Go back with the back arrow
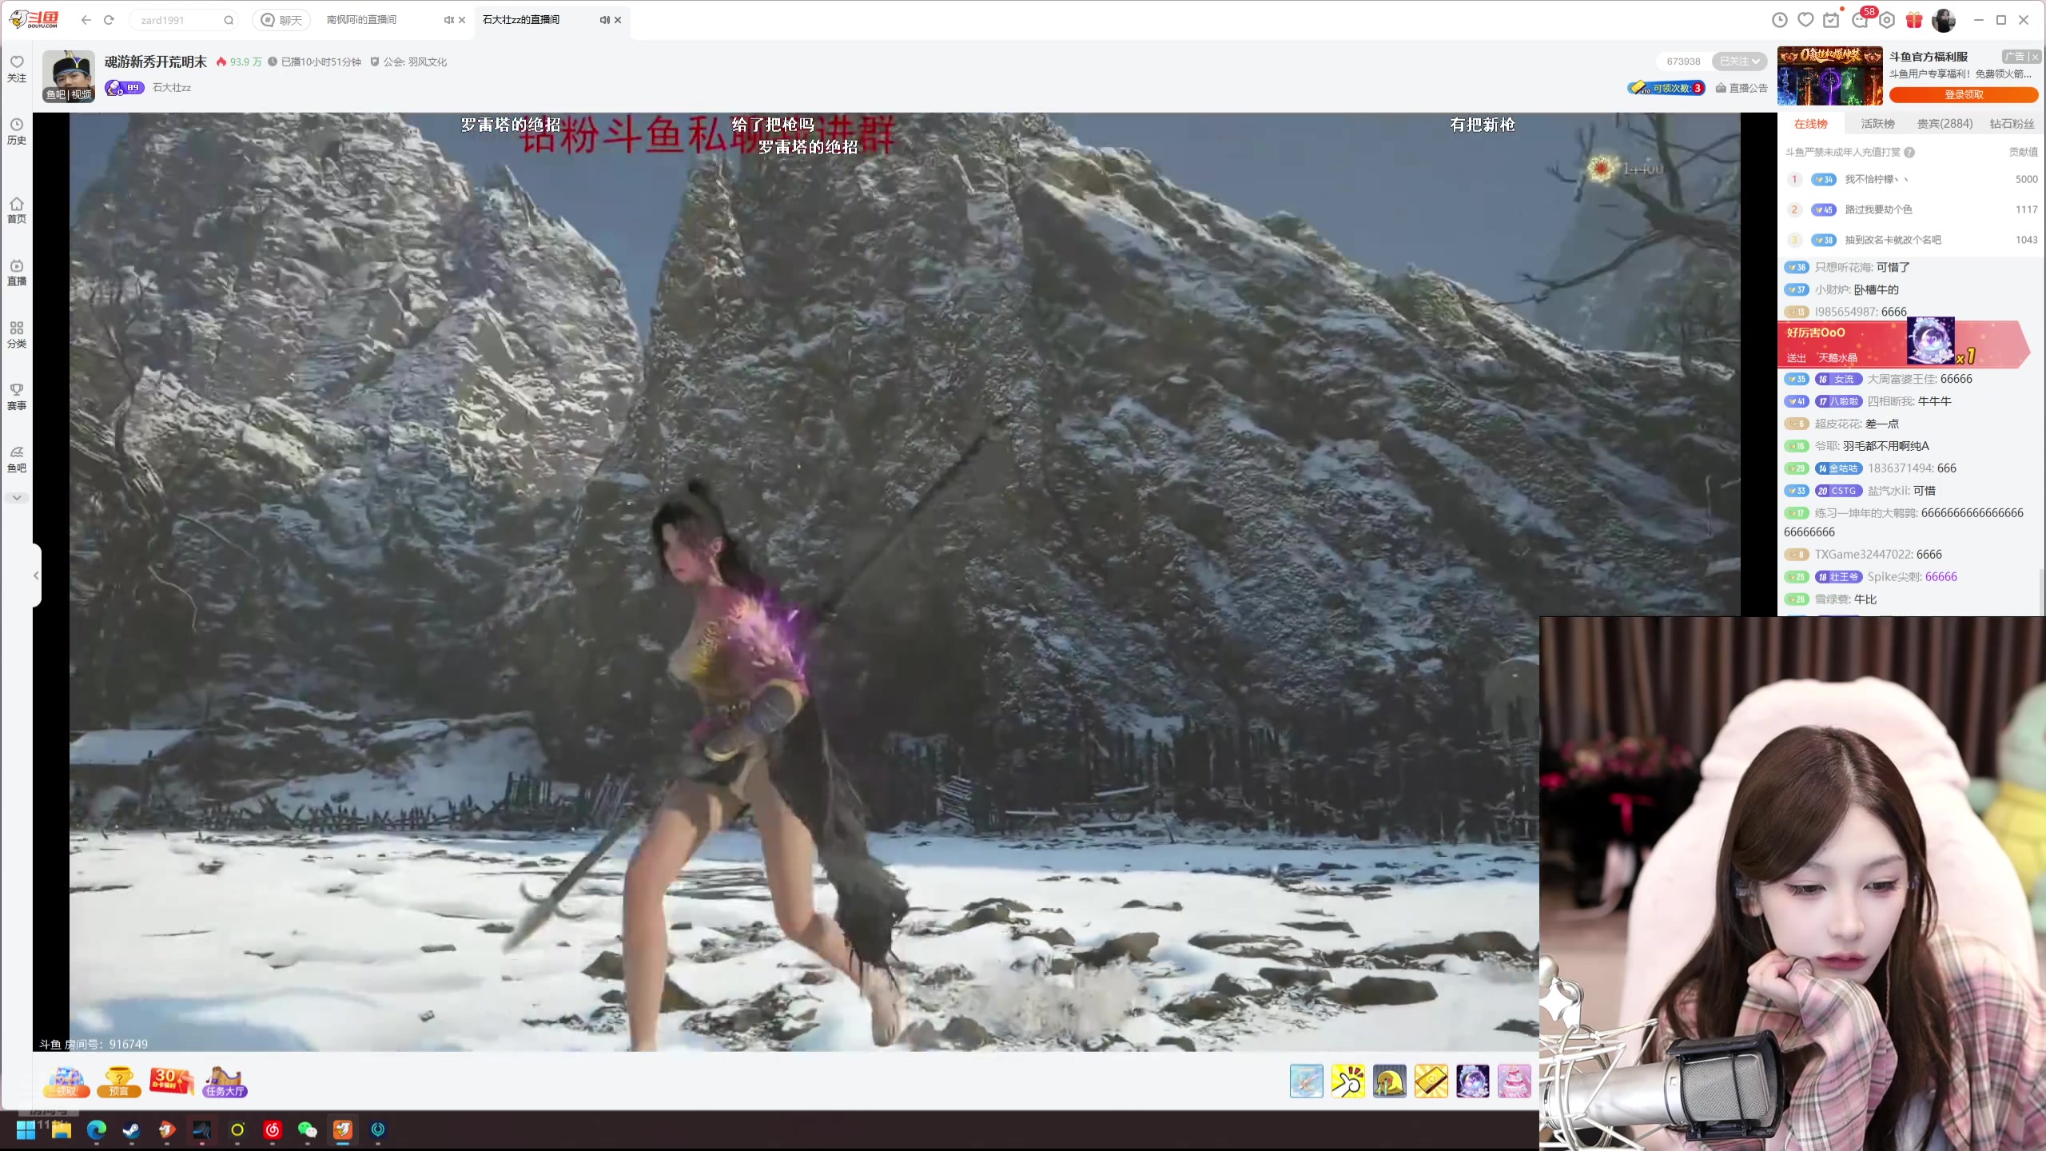 tap(86, 20)
